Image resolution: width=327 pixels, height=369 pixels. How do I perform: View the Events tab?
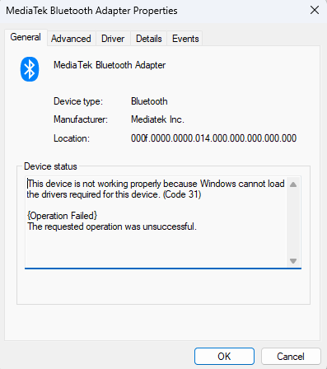click(185, 39)
